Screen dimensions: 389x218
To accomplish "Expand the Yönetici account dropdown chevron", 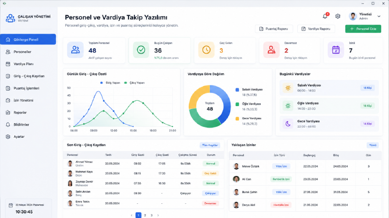I will click(x=379, y=16).
